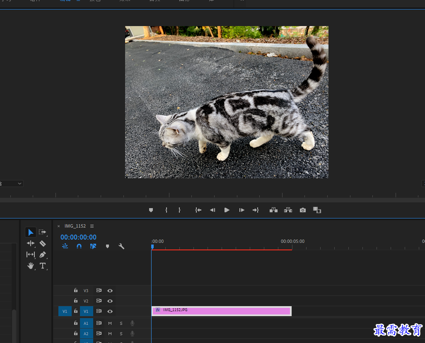
Task: Enable voice-over record on A1
Action: 132,323
